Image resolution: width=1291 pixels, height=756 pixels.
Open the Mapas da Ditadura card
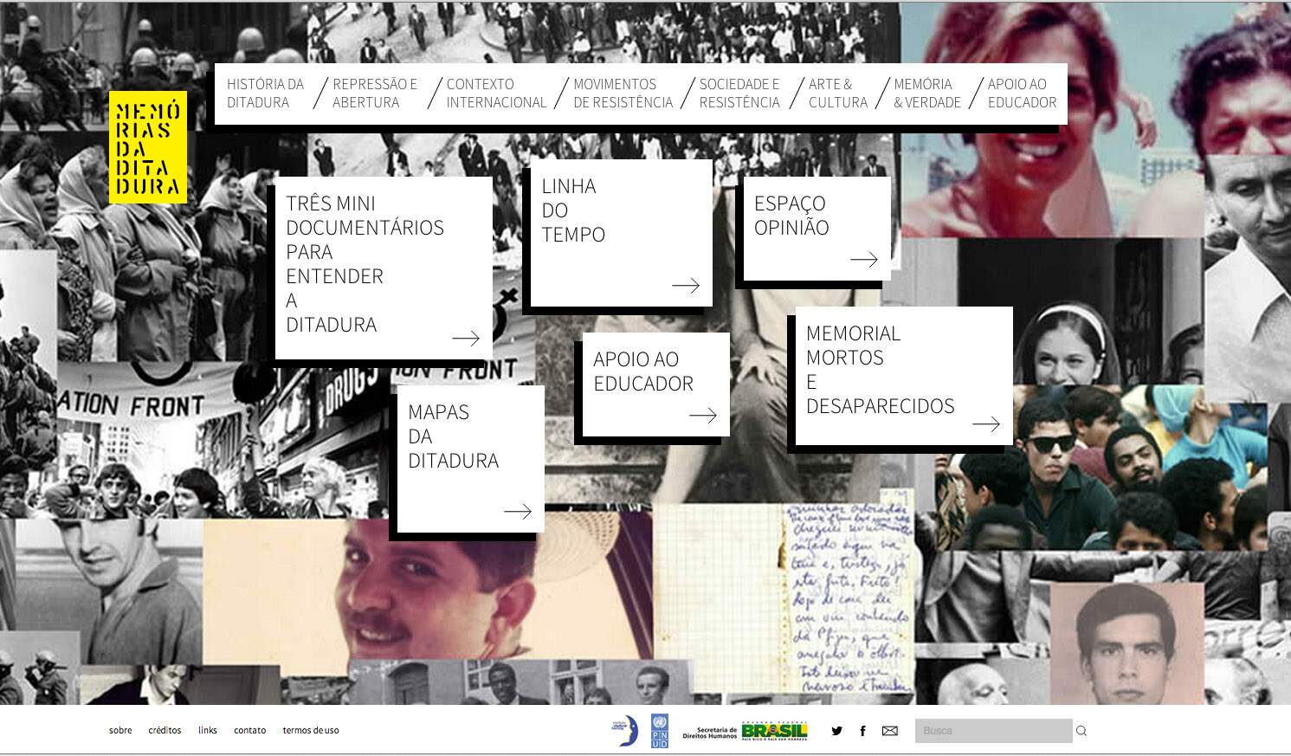click(x=470, y=459)
